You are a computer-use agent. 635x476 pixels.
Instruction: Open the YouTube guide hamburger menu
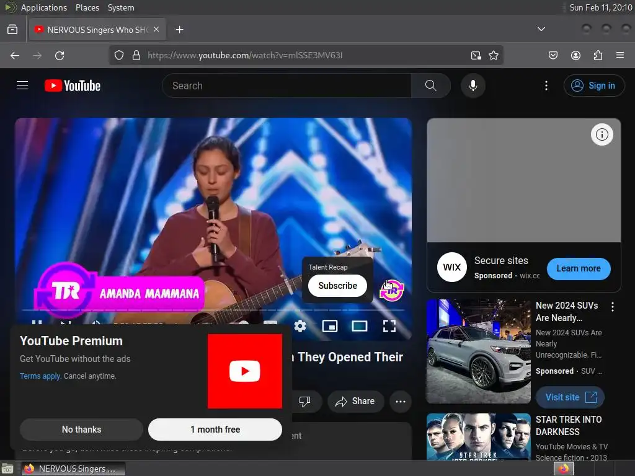(22, 86)
